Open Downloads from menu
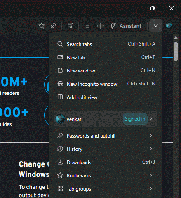Screen dimensions: 181x198 (106, 162)
